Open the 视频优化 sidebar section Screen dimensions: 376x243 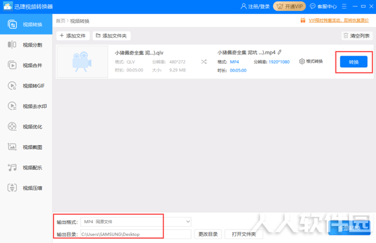26,126
